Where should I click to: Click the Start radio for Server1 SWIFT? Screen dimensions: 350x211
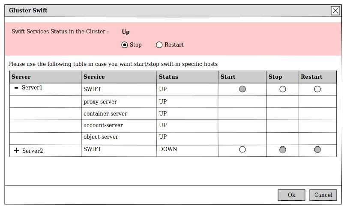click(x=242, y=89)
